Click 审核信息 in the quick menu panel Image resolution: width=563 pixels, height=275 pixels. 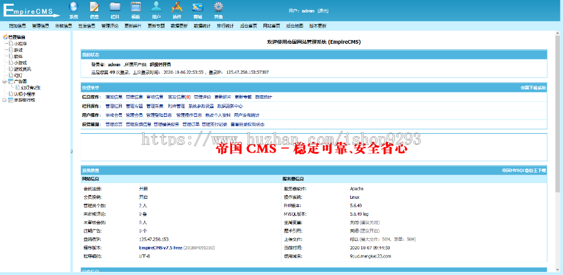tap(155, 97)
